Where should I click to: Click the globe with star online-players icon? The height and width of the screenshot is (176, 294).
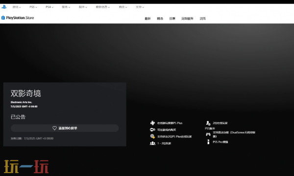click(x=152, y=136)
